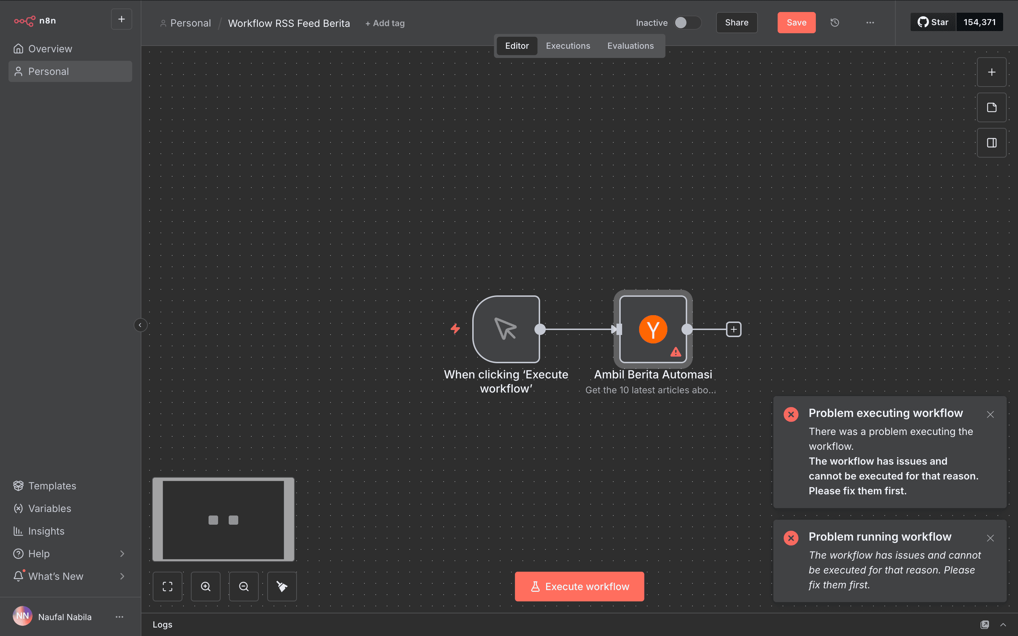This screenshot has width=1018, height=636.
Task: Click the tidy up workflow broom icon
Action: pos(282,587)
